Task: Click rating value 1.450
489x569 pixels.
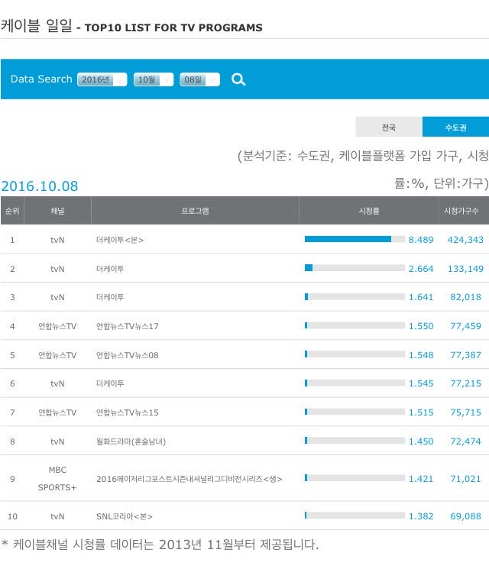Action: click(421, 441)
